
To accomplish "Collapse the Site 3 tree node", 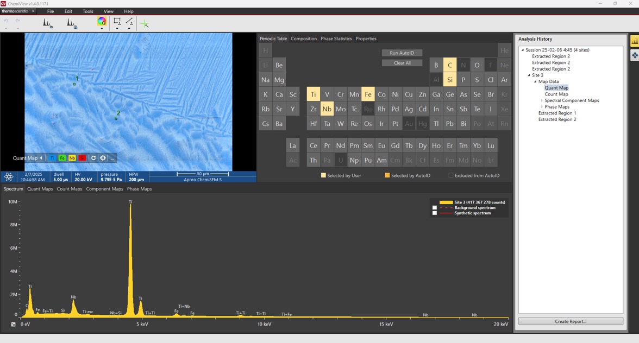I will [529, 75].
